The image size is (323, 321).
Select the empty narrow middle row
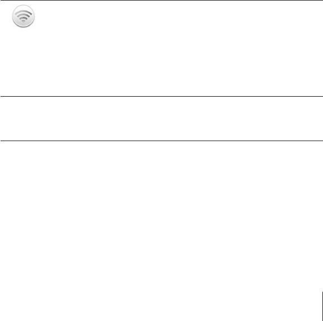tap(162, 119)
